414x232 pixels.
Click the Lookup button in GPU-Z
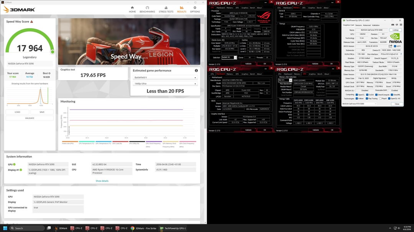(x=395, y=30)
